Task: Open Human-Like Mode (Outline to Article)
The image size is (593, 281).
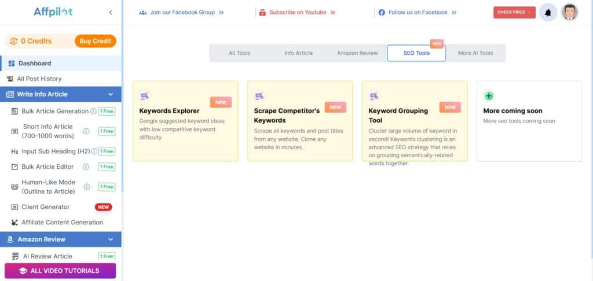Action: click(x=49, y=187)
